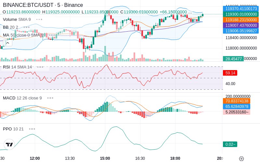The width and height of the screenshot is (260, 163).
Task: Select the BB 20 2 legend label
Action: pyautogui.click(x=10, y=27)
